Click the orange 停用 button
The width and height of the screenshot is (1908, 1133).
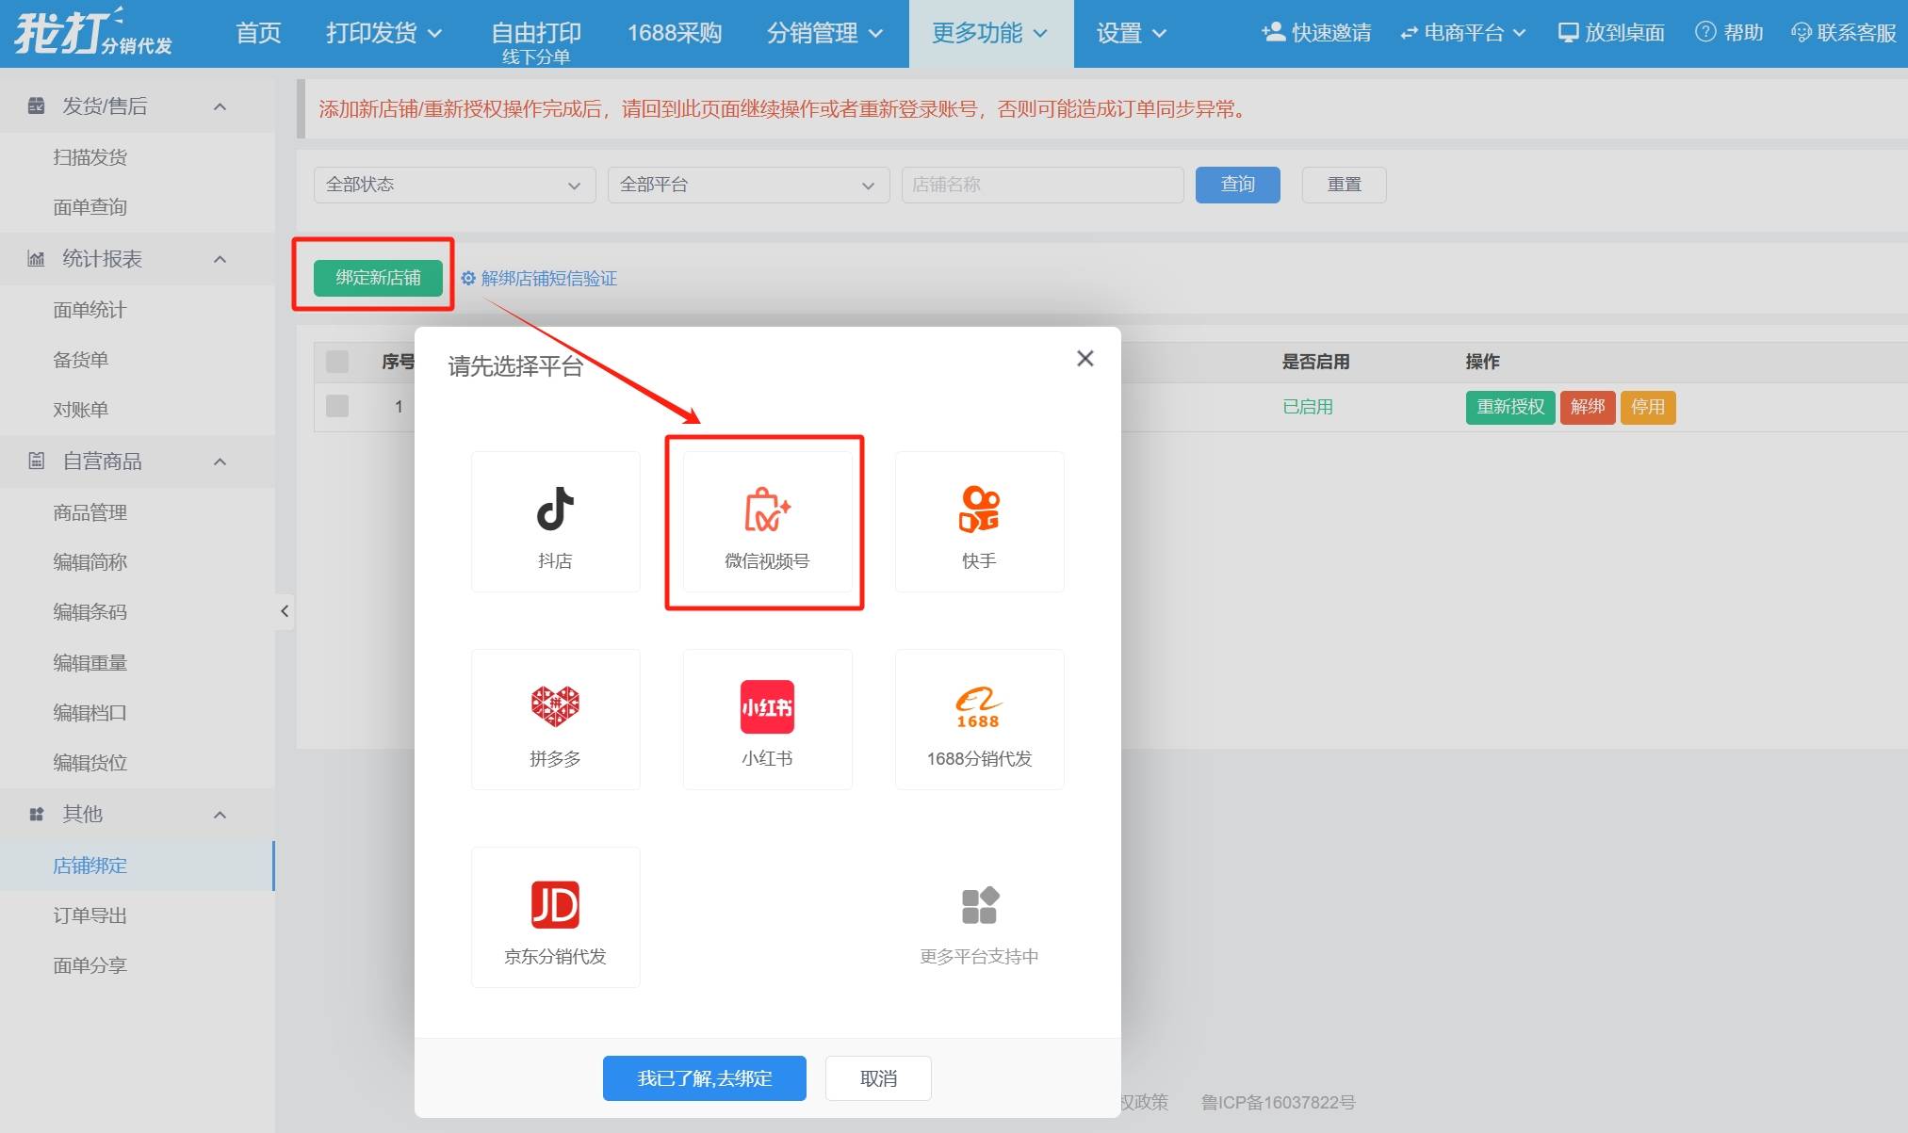pos(1648,407)
